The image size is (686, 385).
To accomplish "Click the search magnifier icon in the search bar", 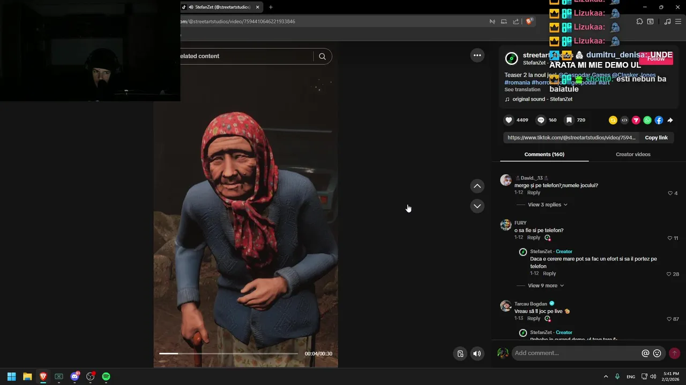I will tap(322, 56).
